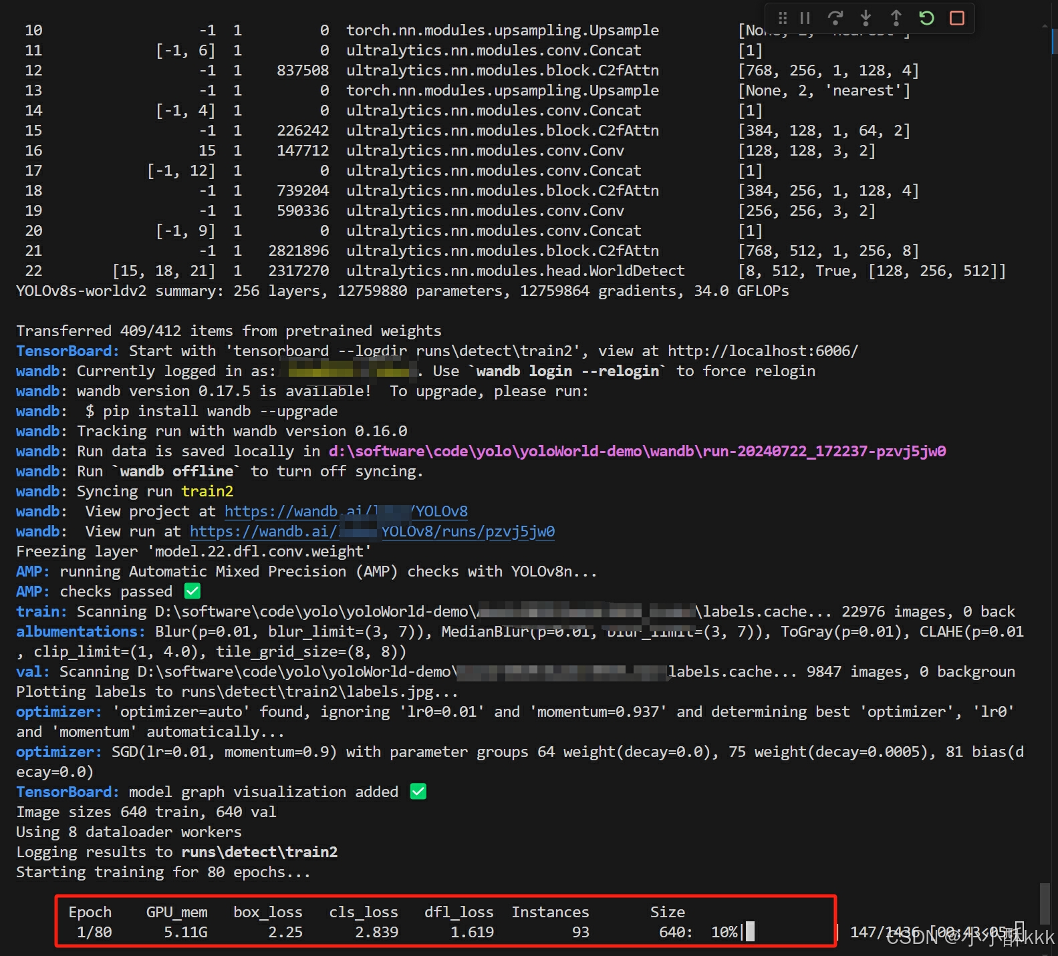Image resolution: width=1058 pixels, height=956 pixels.
Task: Click 'wandb version 0.17.5 is available!' text
Action: [224, 391]
